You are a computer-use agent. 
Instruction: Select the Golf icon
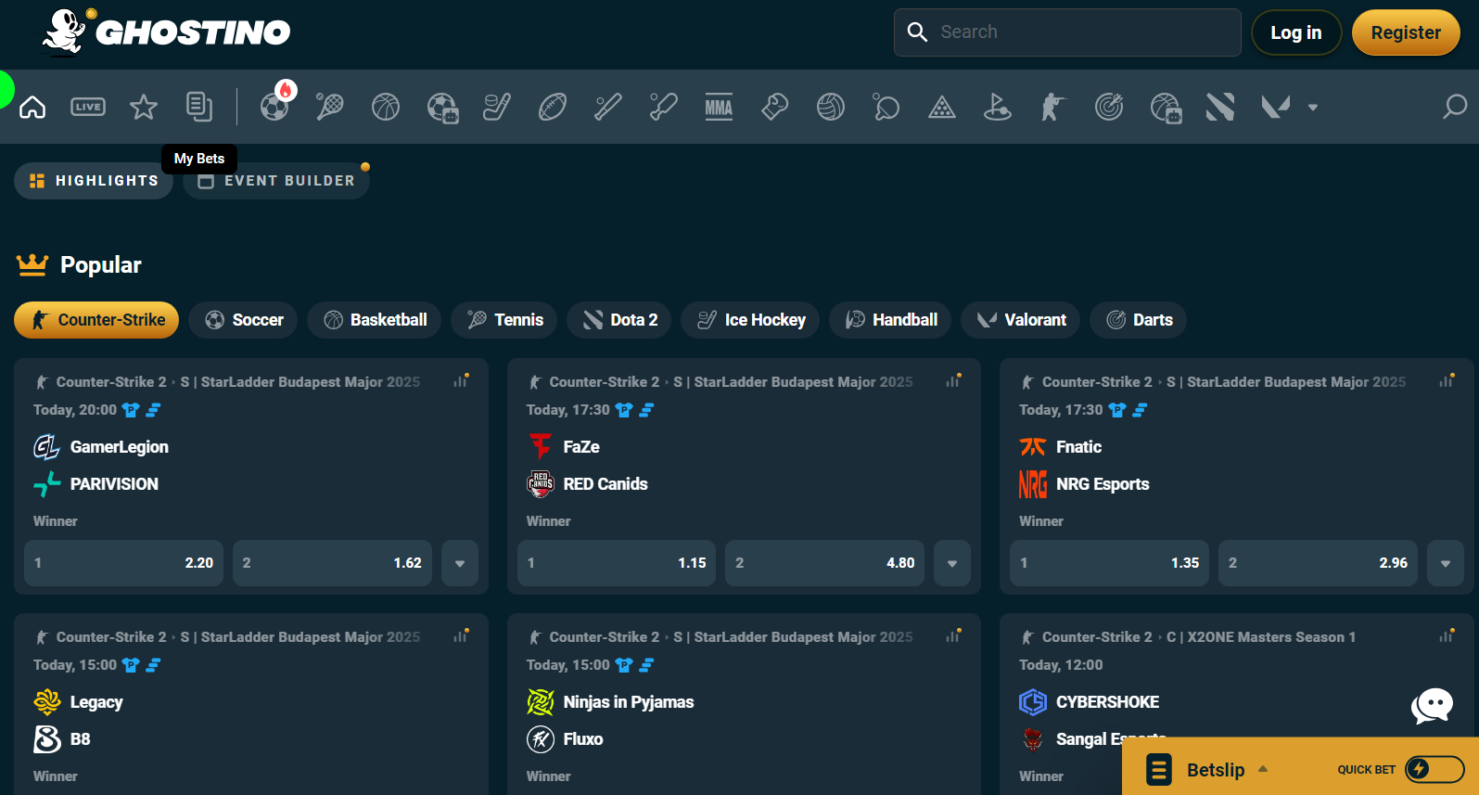(998, 108)
